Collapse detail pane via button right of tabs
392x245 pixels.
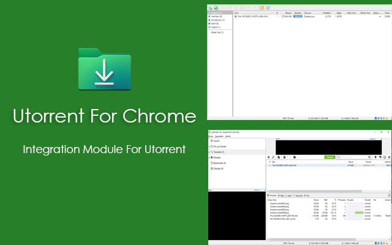tap(390, 195)
